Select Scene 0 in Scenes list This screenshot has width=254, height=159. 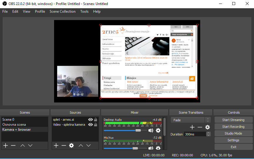(x=25, y=120)
